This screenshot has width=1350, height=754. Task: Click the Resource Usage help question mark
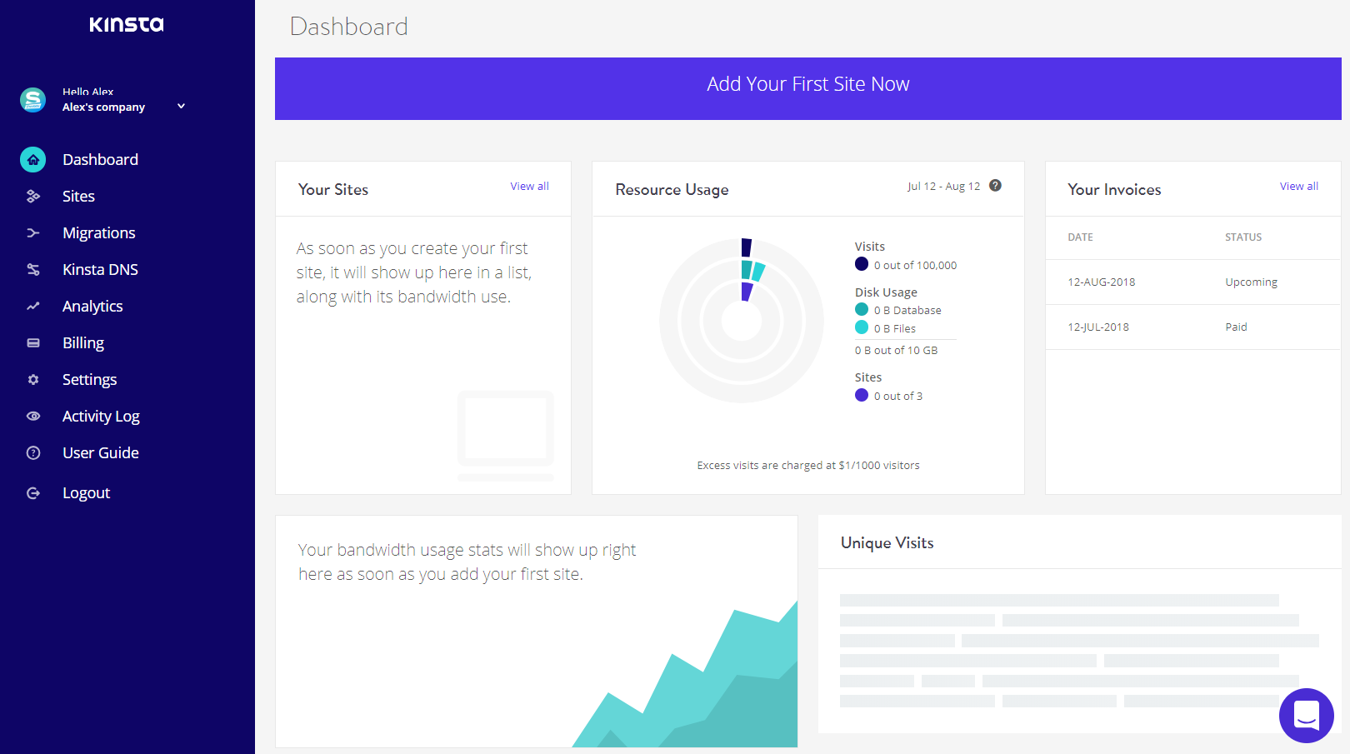(x=995, y=186)
